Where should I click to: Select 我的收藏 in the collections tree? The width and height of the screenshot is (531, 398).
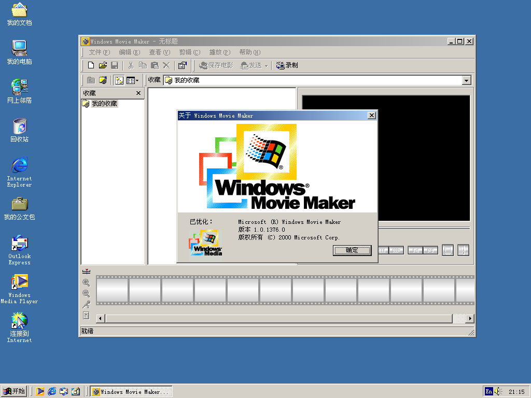tap(104, 104)
